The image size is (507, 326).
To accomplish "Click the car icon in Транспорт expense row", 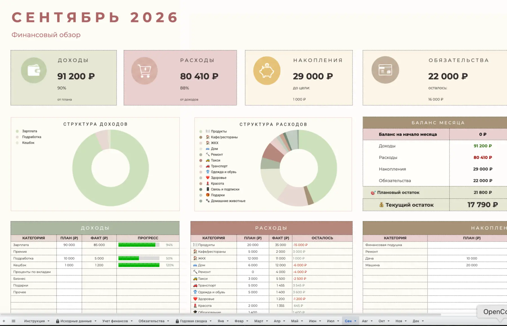I will coord(195,285).
